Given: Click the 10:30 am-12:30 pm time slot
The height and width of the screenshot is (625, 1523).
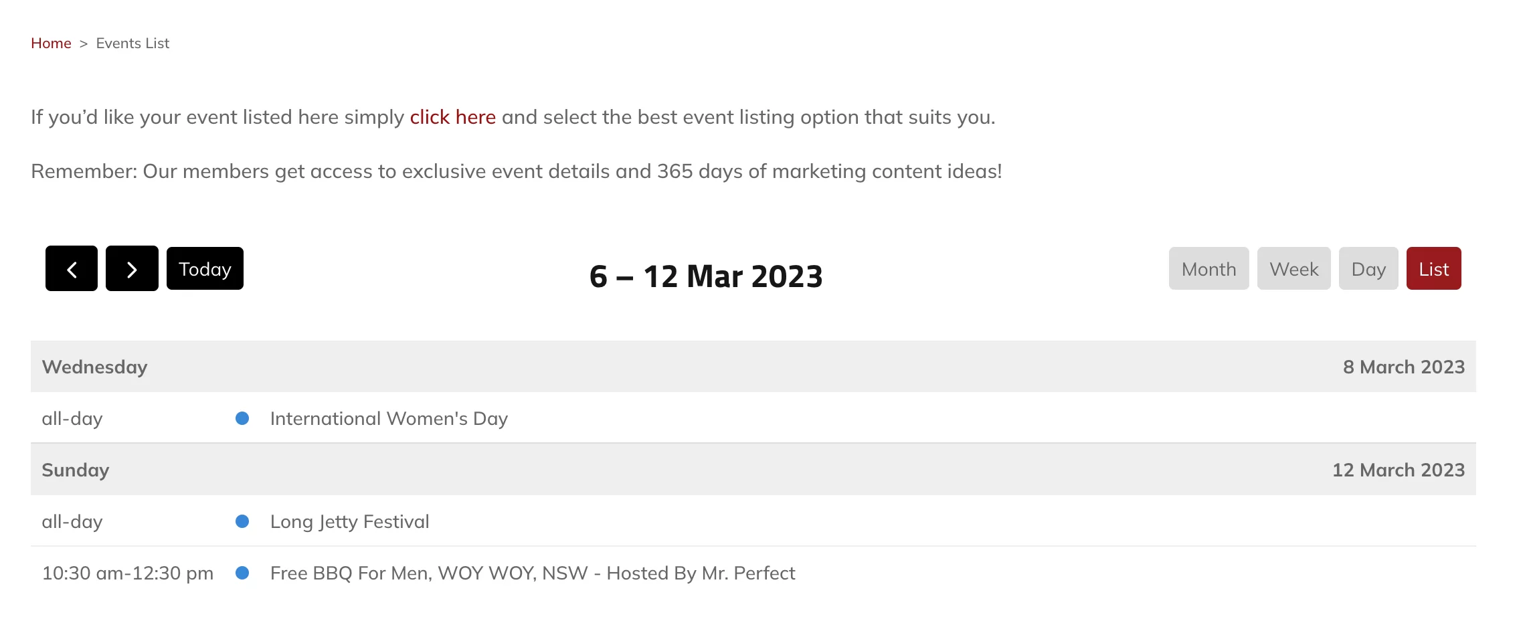Looking at the screenshot, I should click(128, 573).
